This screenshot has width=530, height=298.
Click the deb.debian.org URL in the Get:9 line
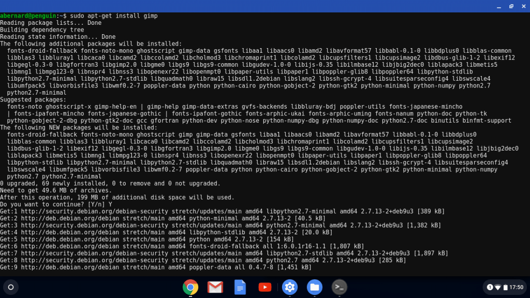point(67,267)
